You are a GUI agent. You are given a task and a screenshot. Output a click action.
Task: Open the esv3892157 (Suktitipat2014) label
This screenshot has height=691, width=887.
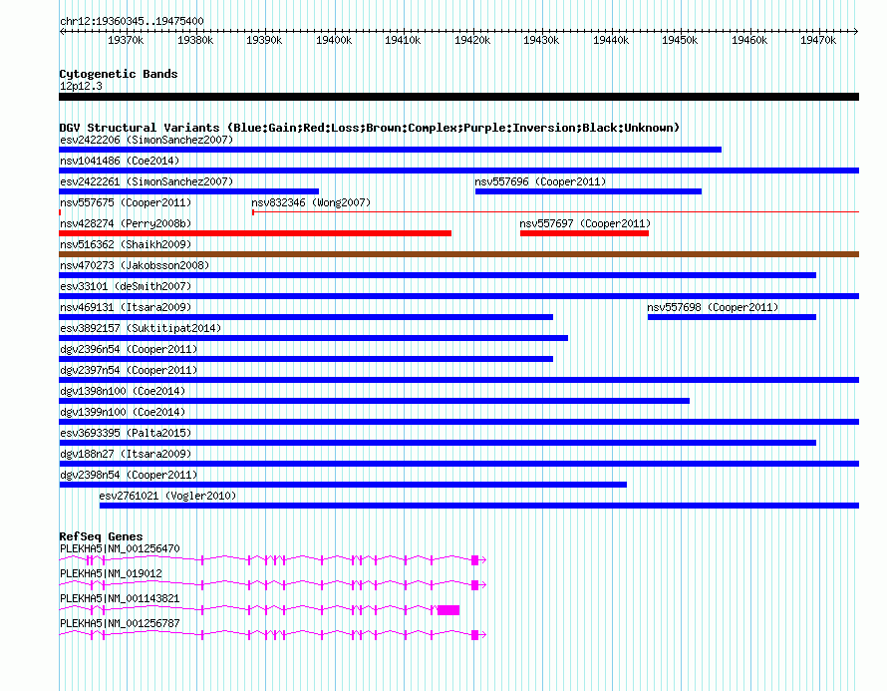pyautogui.click(x=141, y=328)
